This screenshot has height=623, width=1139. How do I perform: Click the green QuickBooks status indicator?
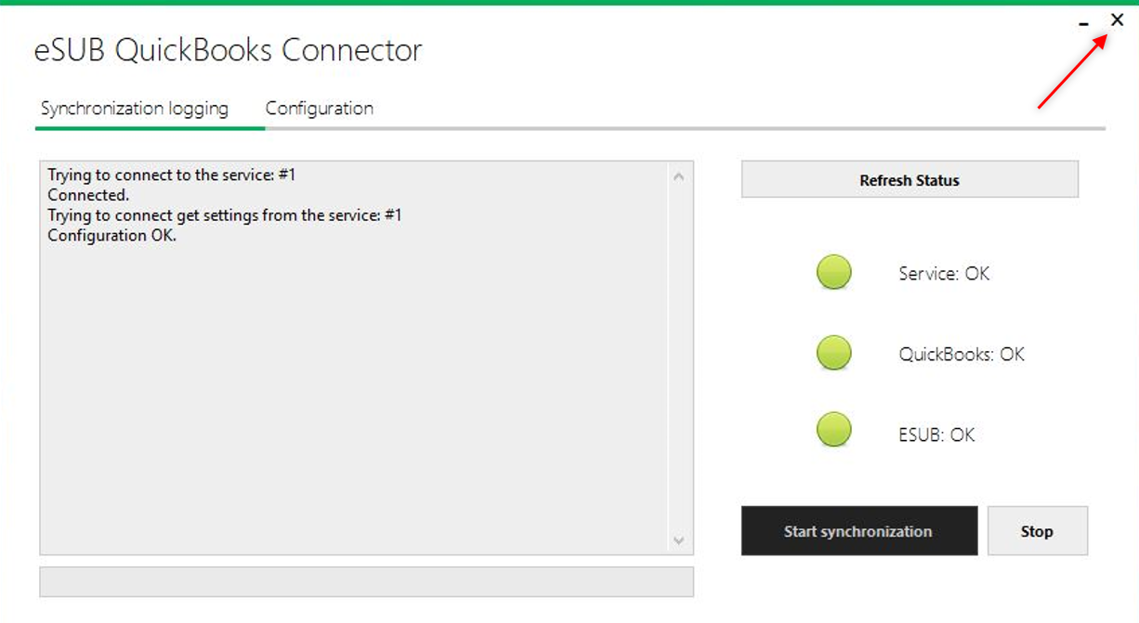(x=834, y=353)
